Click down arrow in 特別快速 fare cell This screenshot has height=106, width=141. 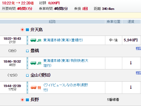pyautogui.click(x=131, y=63)
